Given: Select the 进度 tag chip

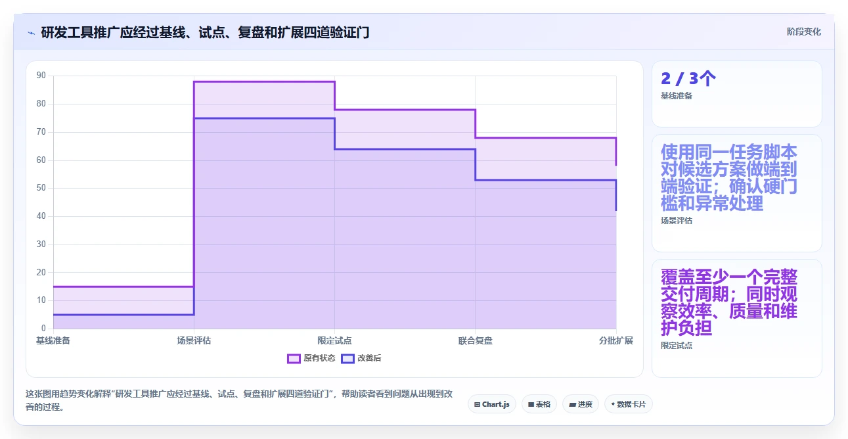Looking at the screenshot, I should coord(580,404).
